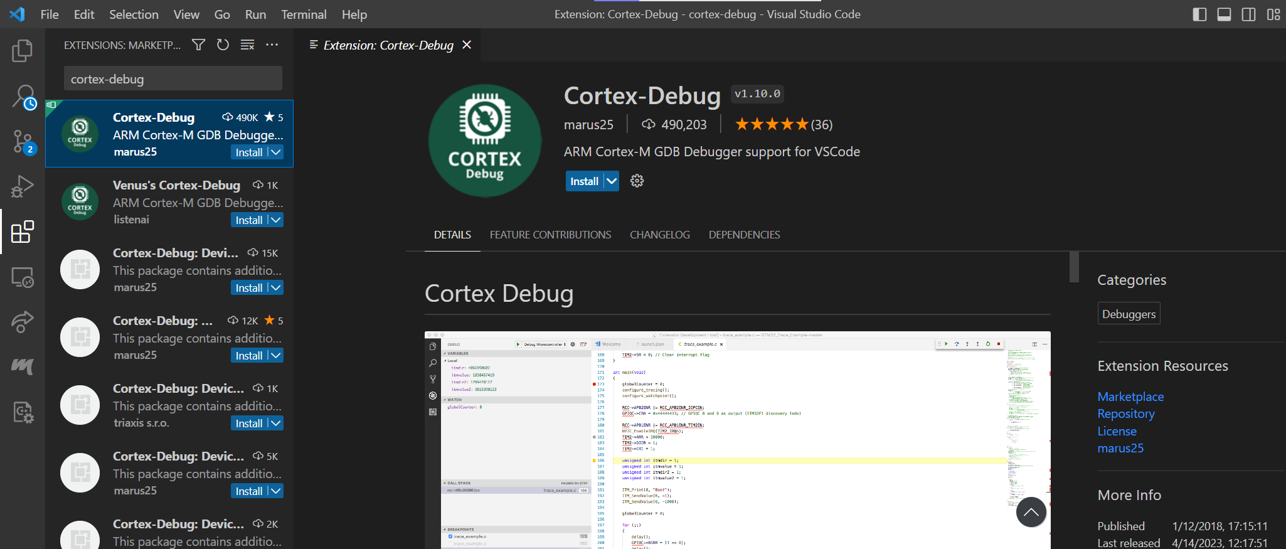
Task: Clear extensions search results icon
Action: (x=247, y=45)
